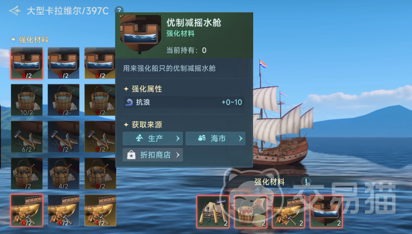Open the 生产 source option
The width and height of the screenshot is (412, 234).
[153, 138]
